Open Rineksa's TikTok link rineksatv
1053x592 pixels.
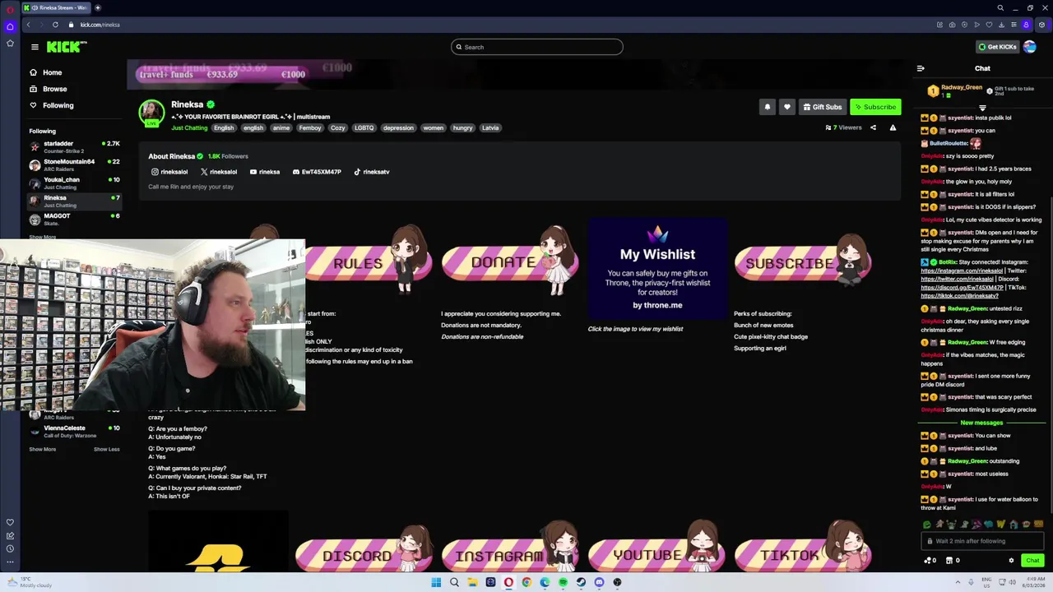(371, 172)
